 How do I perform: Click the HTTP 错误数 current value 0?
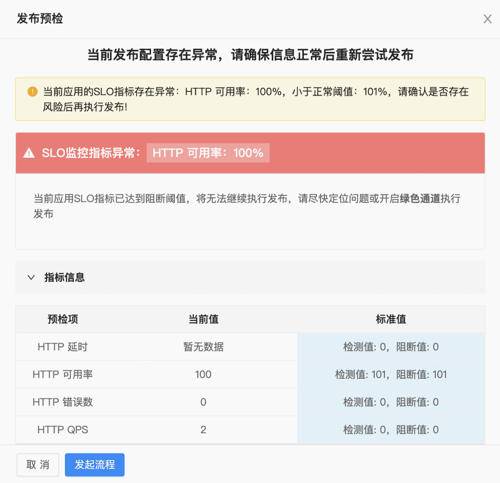point(203,402)
